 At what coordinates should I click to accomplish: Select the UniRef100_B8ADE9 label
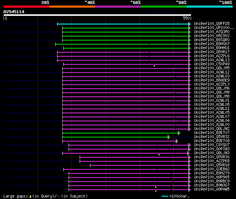[x=212, y=80]
